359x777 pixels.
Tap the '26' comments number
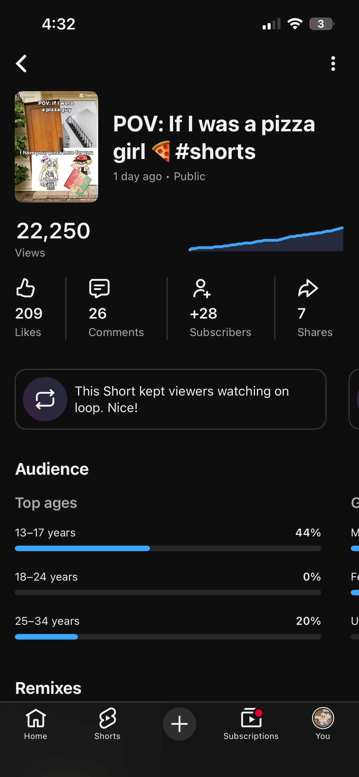pos(98,314)
